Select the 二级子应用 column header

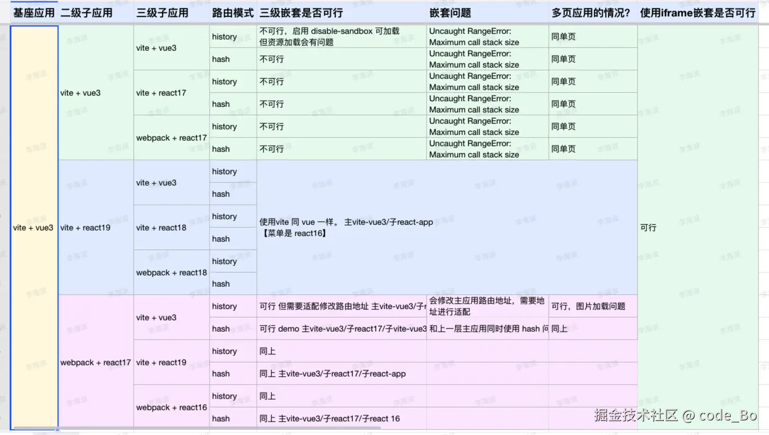point(96,13)
